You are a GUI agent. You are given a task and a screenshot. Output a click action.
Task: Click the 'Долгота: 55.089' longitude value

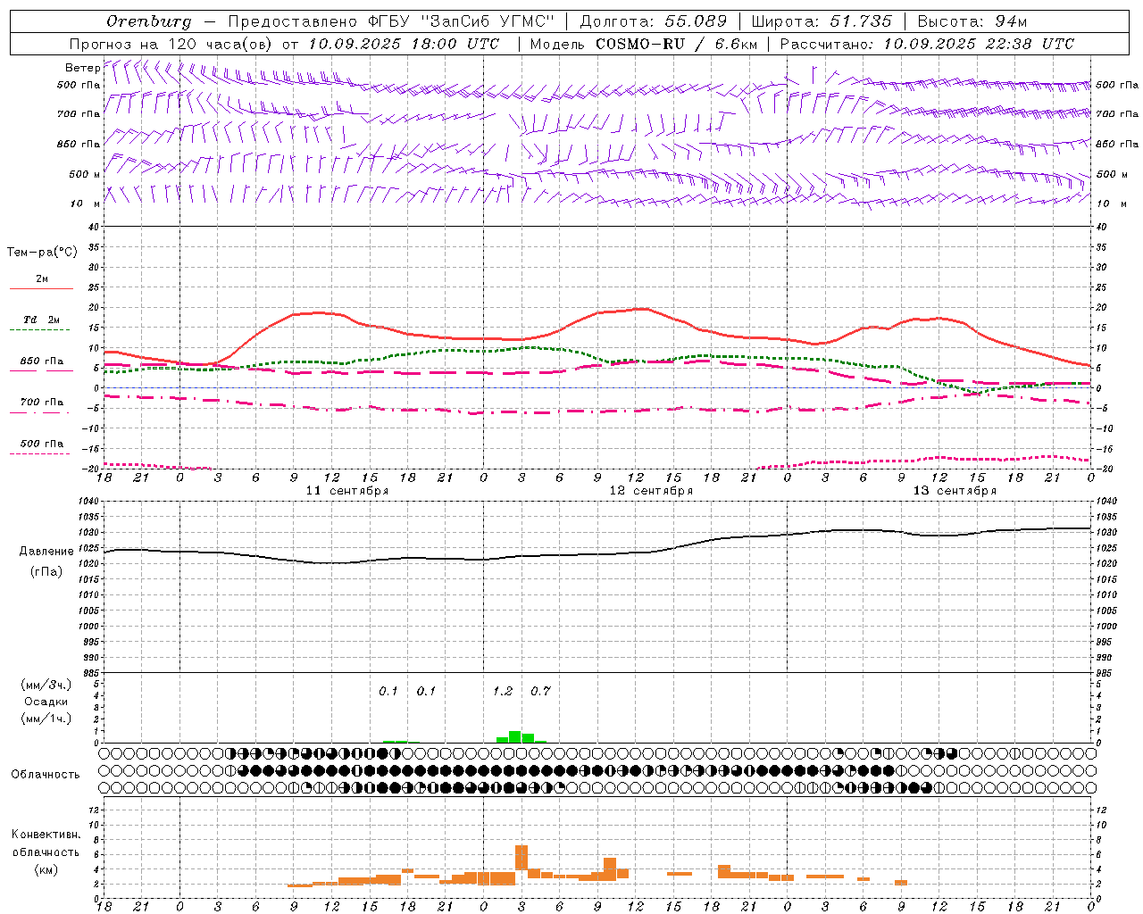(x=653, y=21)
